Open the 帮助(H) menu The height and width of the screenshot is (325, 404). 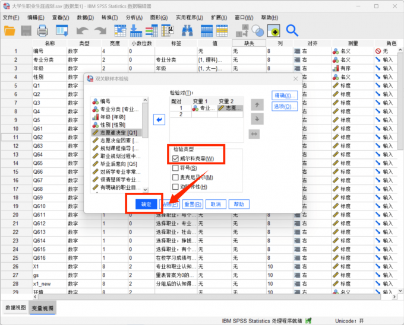point(270,17)
